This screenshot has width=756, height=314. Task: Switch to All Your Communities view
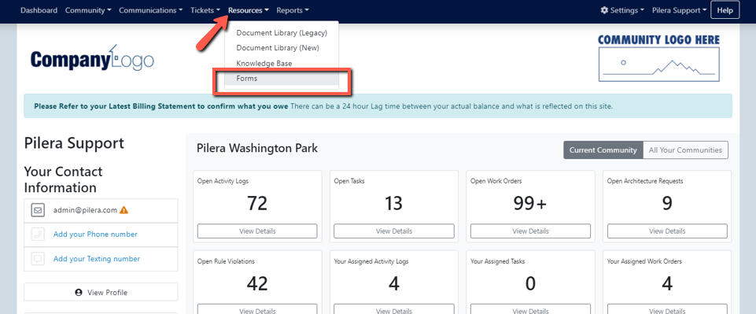(686, 150)
